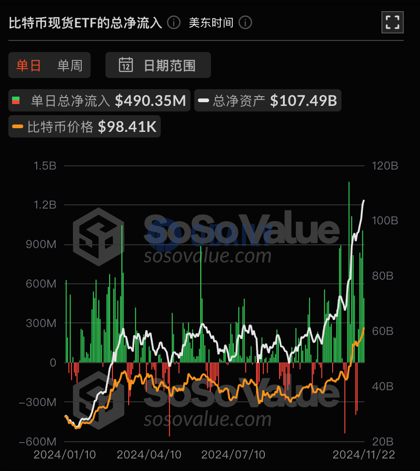This screenshot has width=420, height=471.
Task: Click the 比特币现货ETF的总净流入 chart title
Action: coord(85,23)
